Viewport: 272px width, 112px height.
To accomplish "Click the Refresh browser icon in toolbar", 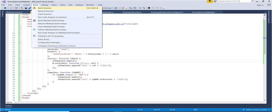I will (116, 8).
